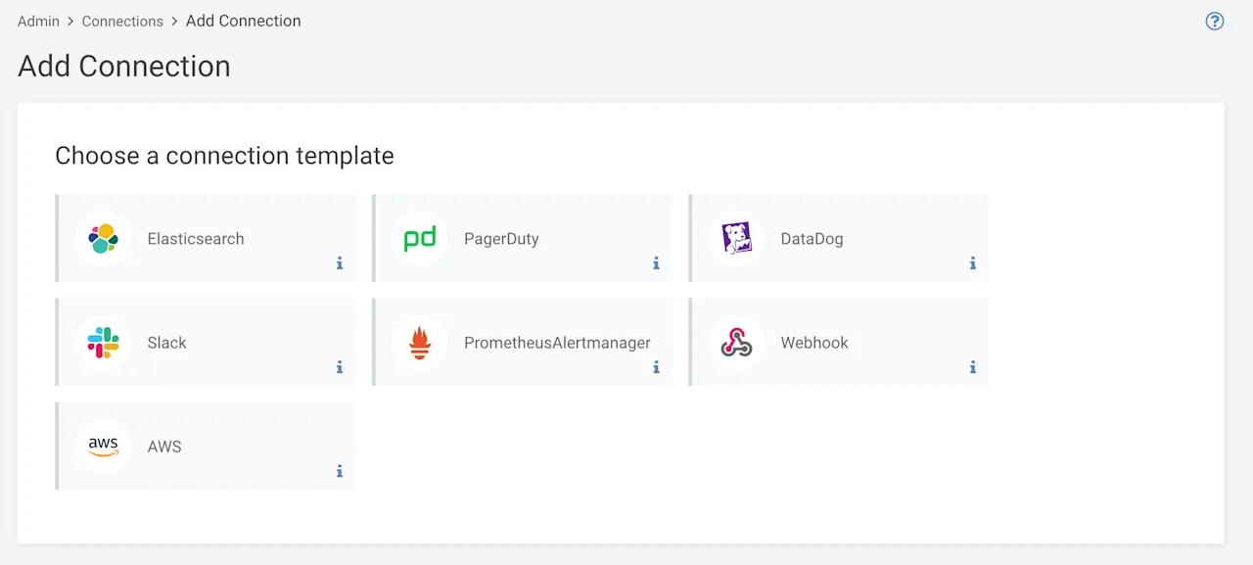Viewport: 1253px width, 565px height.
Task: Click the Elasticsearch logo icon
Action: click(x=104, y=238)
